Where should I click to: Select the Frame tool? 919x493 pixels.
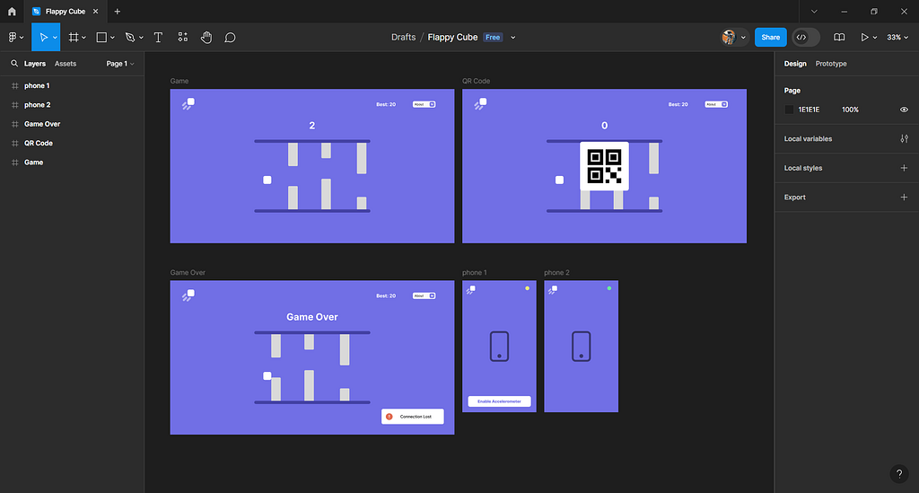point(74,37)
